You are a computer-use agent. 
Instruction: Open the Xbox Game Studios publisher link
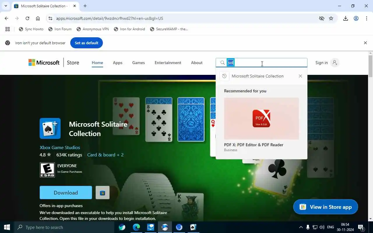(60, 147)
